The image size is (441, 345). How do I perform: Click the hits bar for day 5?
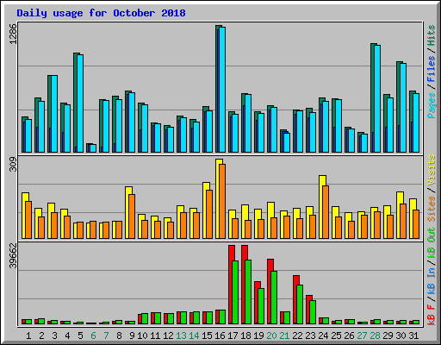click(x=75, y=103)
